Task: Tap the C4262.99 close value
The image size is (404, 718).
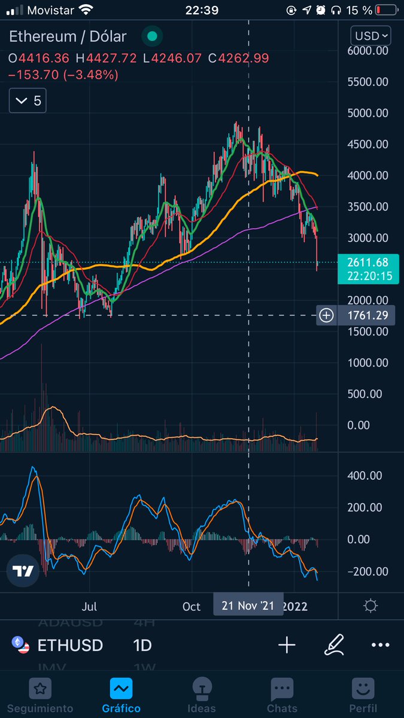Action: [x=238, y=59]
